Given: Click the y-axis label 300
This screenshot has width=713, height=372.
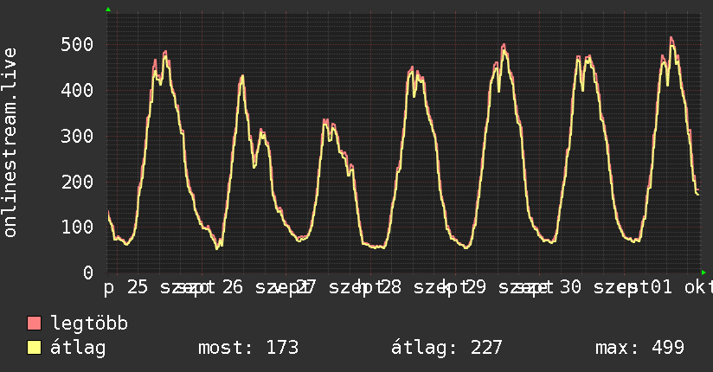Looking at the screenshot, I should click(77, 136).
